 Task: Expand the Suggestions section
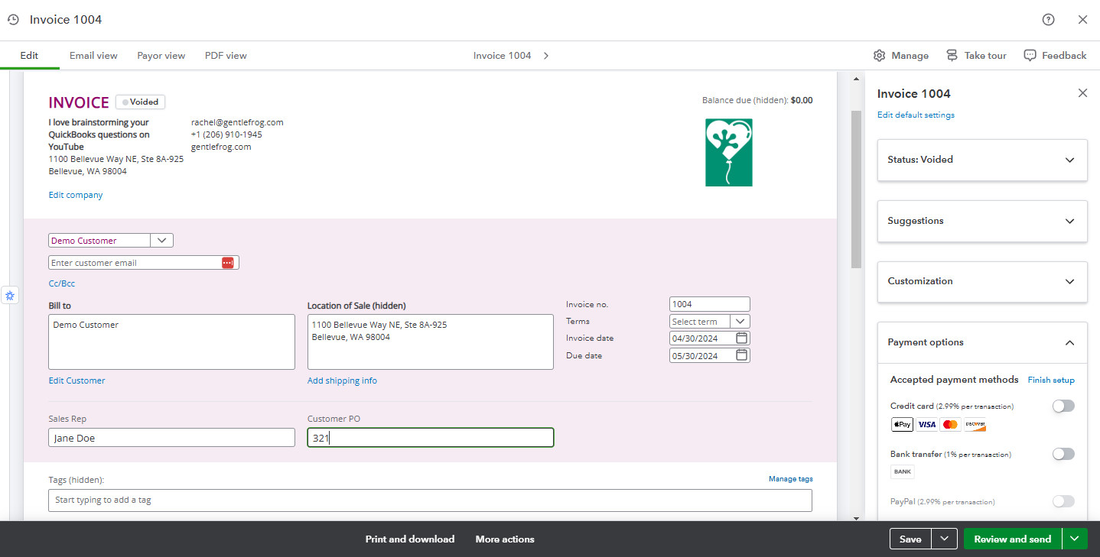982,221
